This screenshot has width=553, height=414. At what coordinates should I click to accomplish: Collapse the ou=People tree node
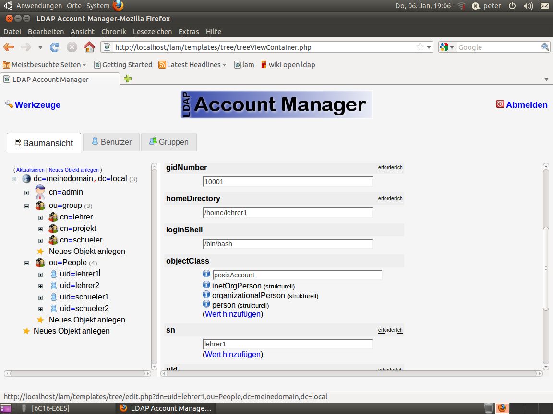coord(27,263)
